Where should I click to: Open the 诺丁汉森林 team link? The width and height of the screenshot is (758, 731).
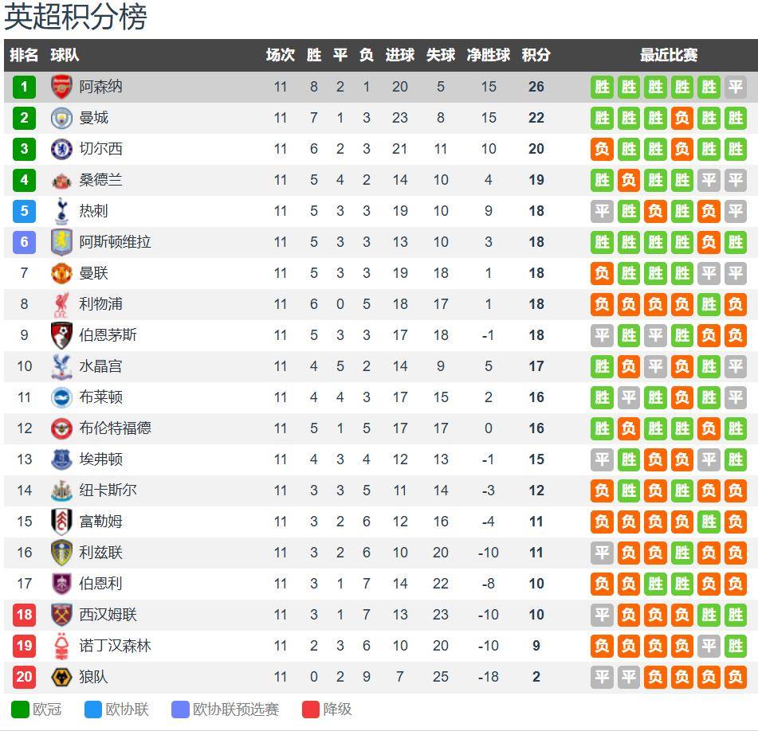coord(115,646)
